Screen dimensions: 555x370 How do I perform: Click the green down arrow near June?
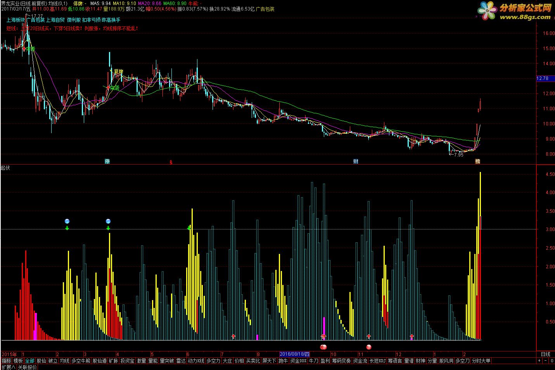pos(189,228)
